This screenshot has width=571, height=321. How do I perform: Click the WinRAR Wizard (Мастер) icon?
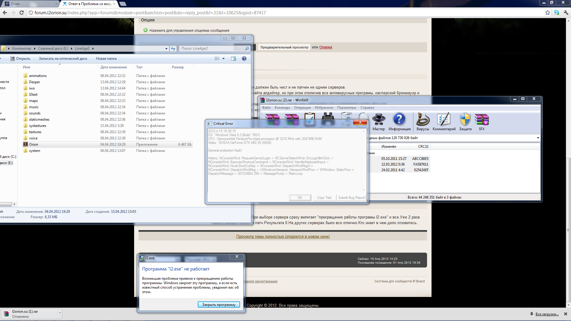pyautogui.click(x=379, y=122)
